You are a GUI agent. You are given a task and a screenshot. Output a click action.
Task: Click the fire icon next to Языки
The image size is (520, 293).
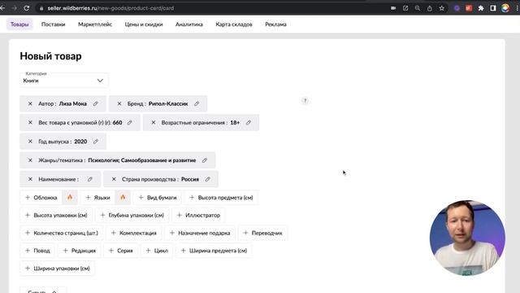click(123, 197)
